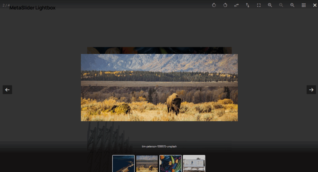Toggle the thumbnails grid icon
This screenshot has height=172, width=318.
click(x=304, y=5)
